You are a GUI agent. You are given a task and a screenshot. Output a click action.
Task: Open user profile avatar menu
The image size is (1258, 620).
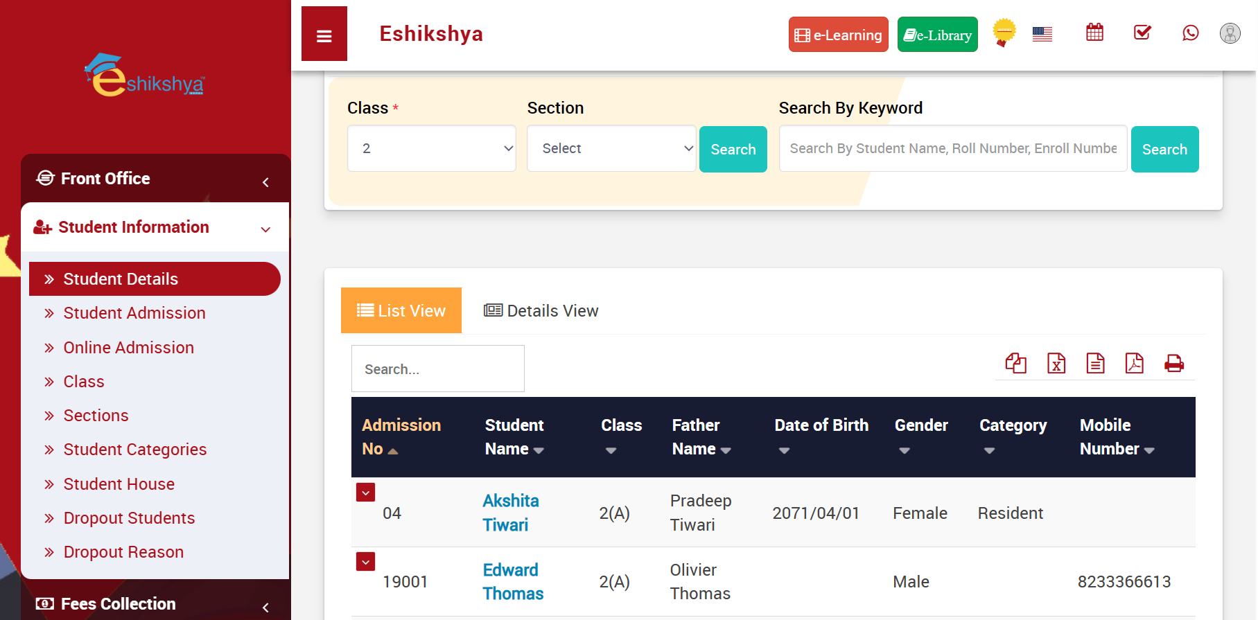tap(1230, 33)
